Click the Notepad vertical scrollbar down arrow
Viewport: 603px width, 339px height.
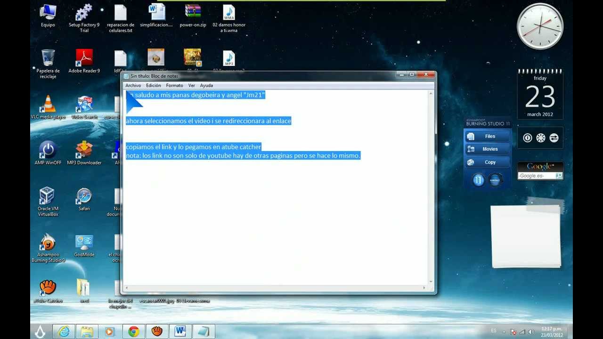431,281
